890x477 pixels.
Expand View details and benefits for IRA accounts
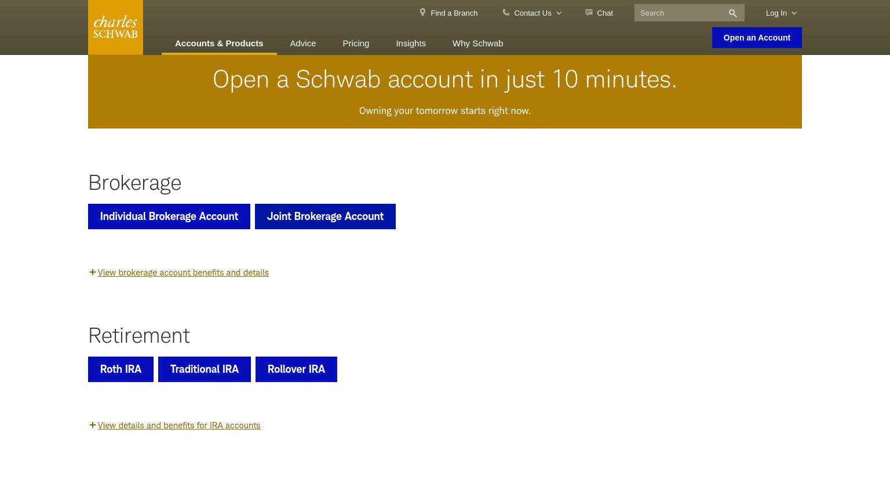point(179,425)
